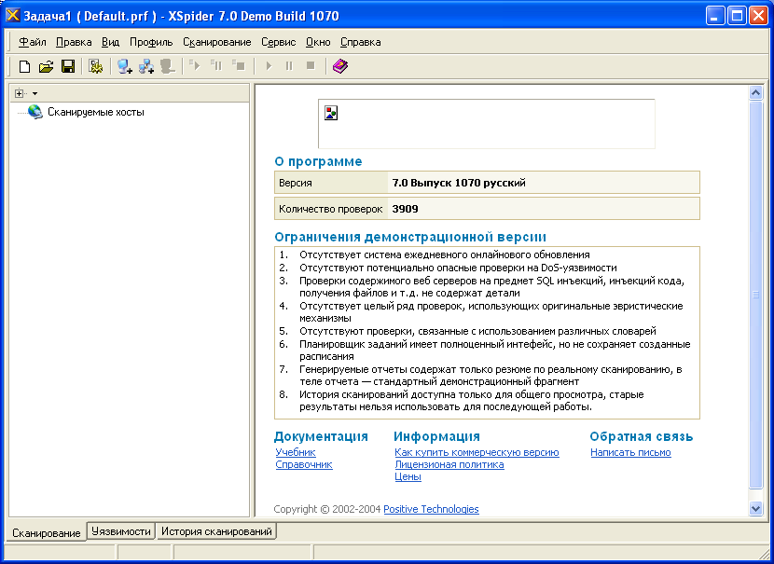This screenshot has height=564, width=774.
Task: Switch to the Сканирование bottom tab
Action: coord(47,533)
